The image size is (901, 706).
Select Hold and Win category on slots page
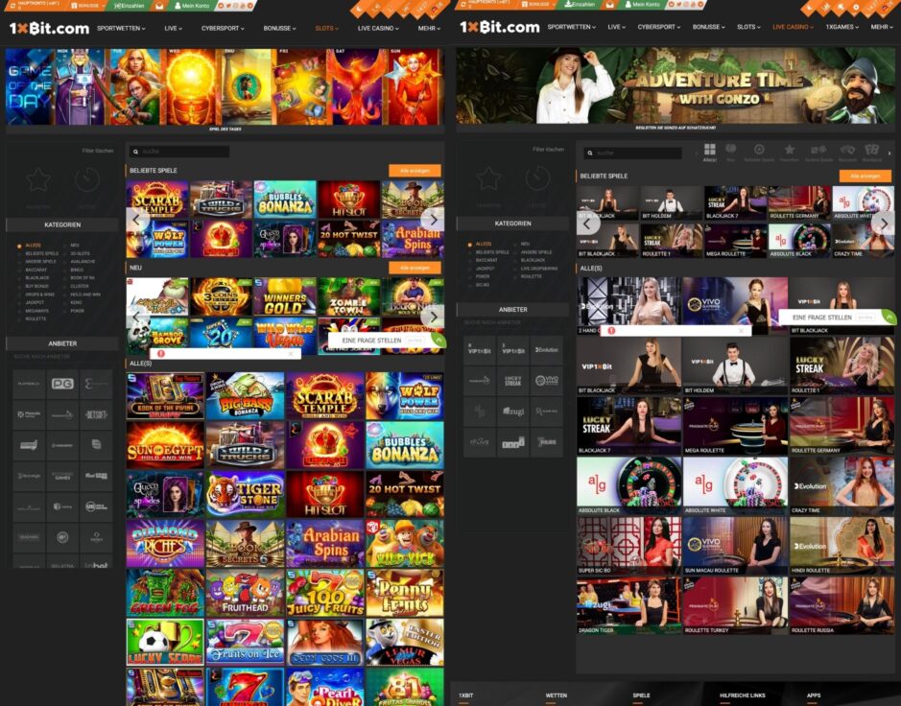point(85,294)
